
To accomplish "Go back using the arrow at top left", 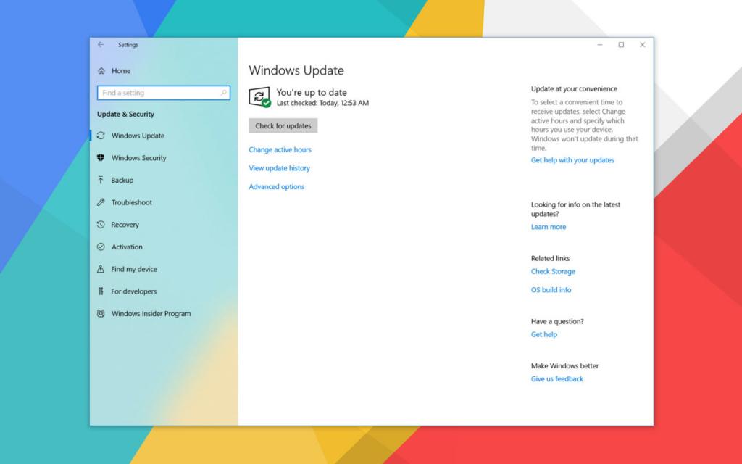I will click(101, 45).
